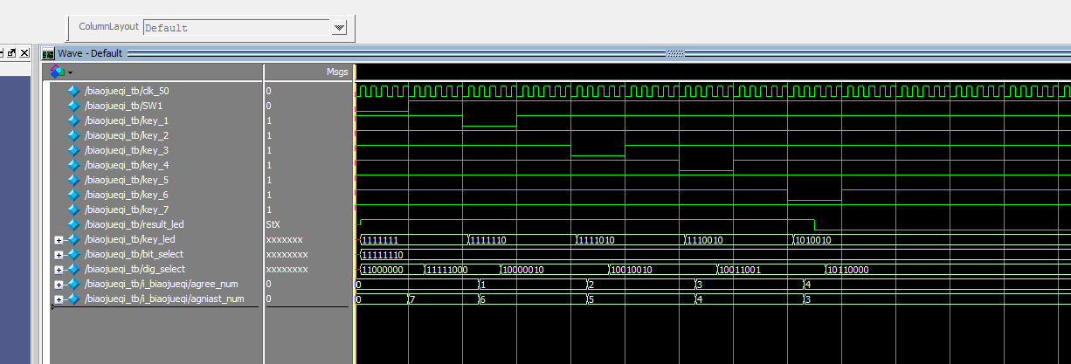The image size is (1071, 364).
Task: Click the bus icon of the agniast_num signal
Action: coord(73,299)
